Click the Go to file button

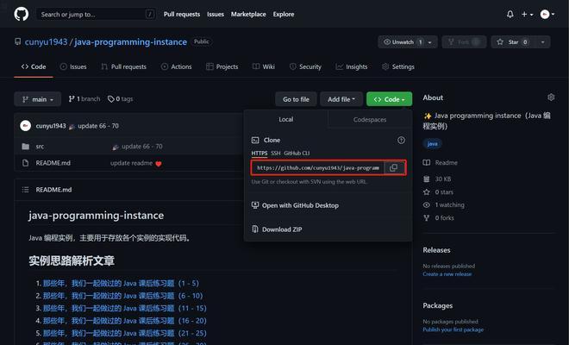(x=296, y=99)
